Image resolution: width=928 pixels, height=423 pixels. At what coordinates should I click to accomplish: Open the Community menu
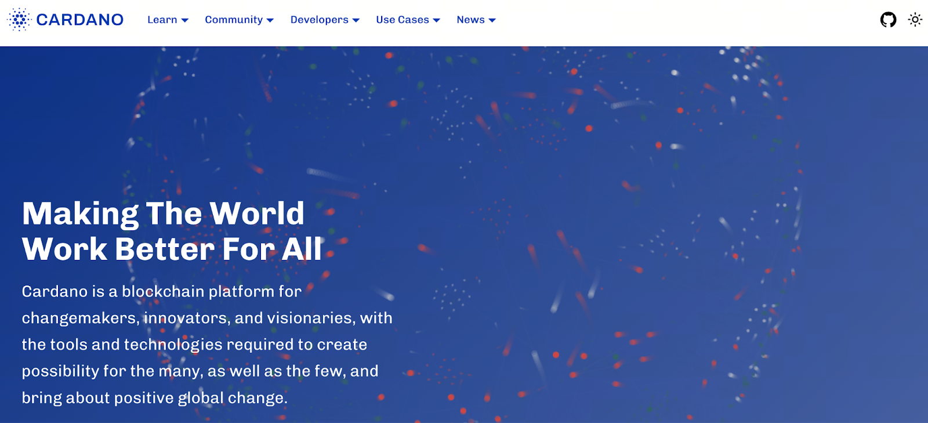coord(239,20)
